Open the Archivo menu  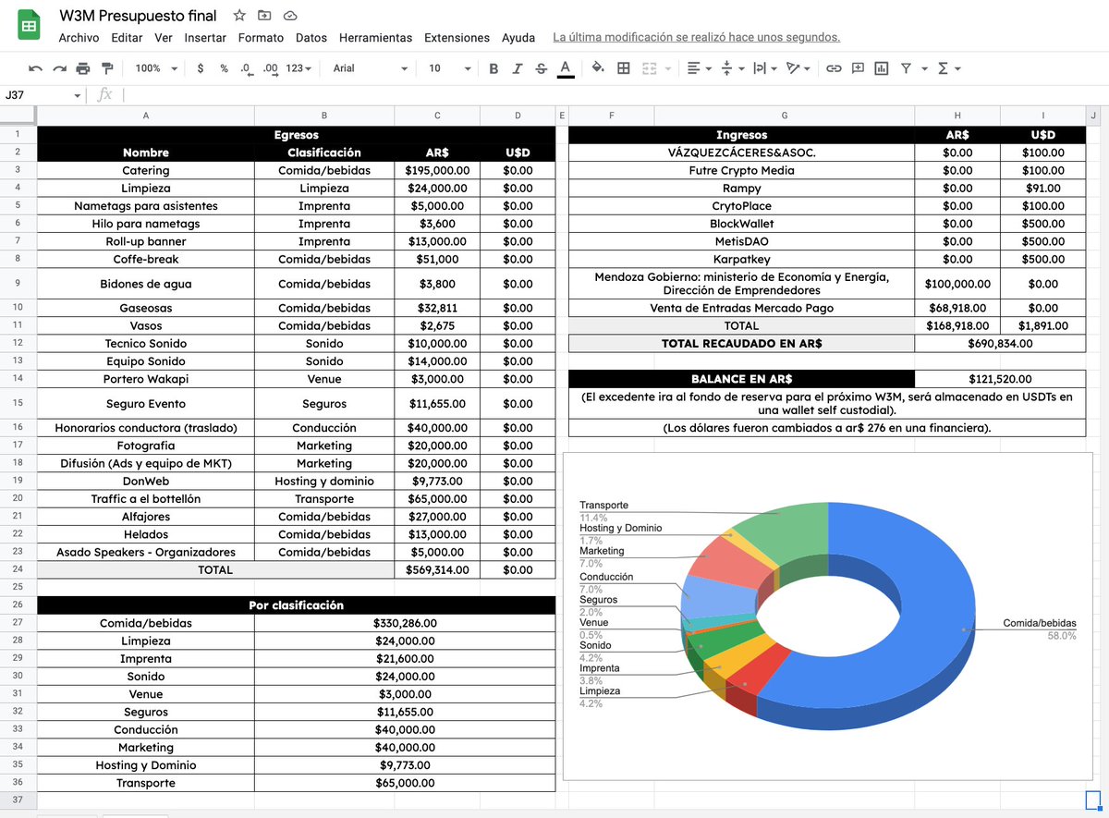(79, 38)
